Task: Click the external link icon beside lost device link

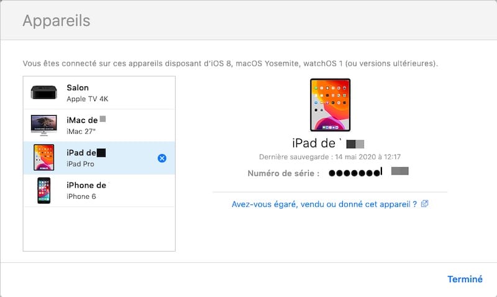Action: [x=424, y=204]
